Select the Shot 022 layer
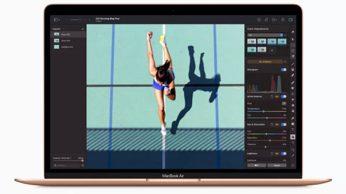Viewport: 346px width, 194px height. [x=68, y=34]
